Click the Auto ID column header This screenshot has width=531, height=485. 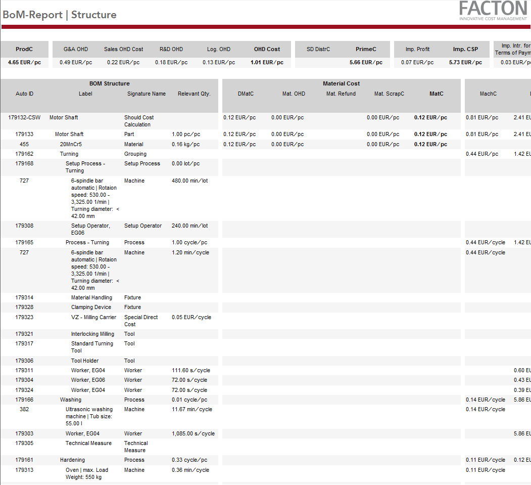(25, 94)
